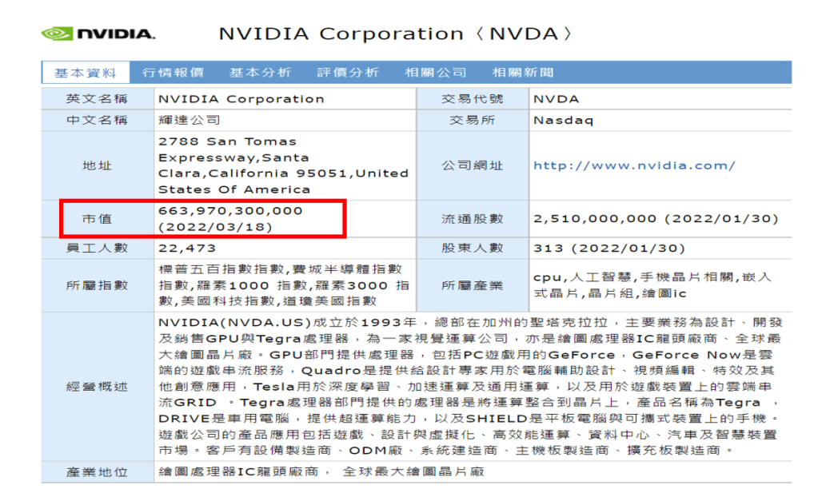Click the NVDA ticker symbol cell
Viewport: 818px width, 493px height.
557,99
